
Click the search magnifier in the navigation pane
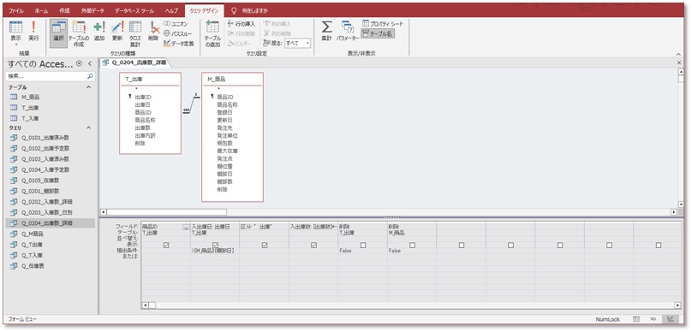tap(90, 76)
